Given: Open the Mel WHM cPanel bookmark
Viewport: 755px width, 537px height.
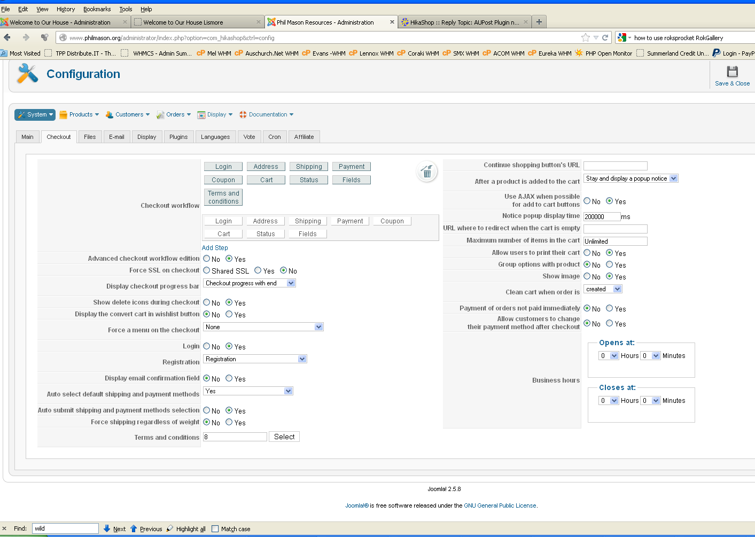Looking at the screenshot, I should coord(214,53).
